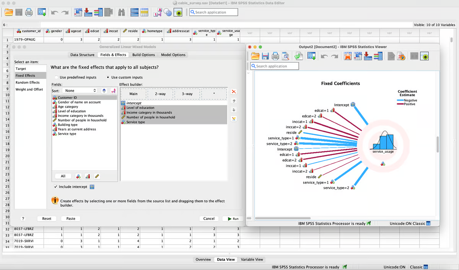Click the Run button in the dialog
The image size is (459, 270).
point(233,219)
